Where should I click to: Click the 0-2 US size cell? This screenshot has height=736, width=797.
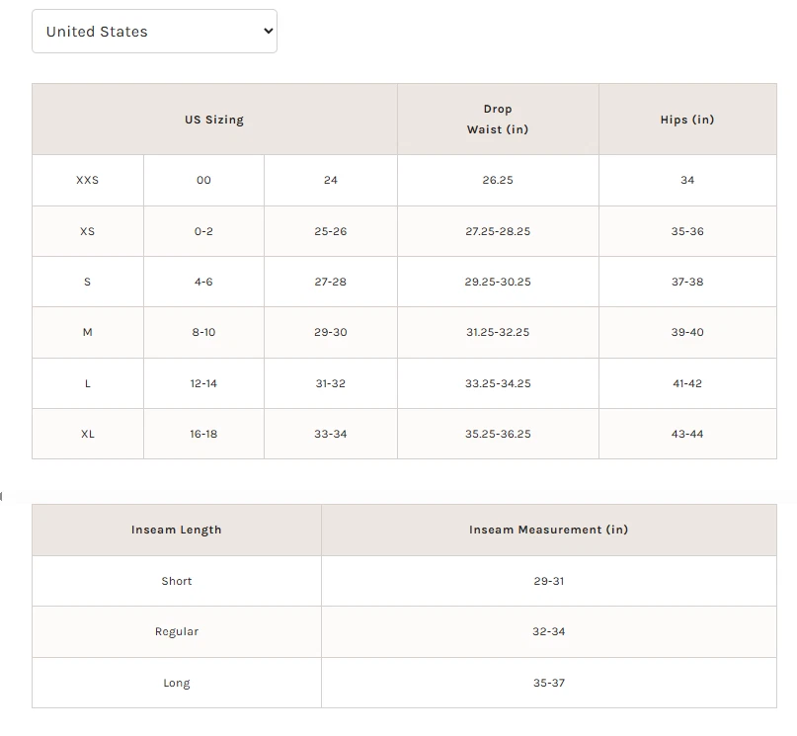click(203, 231)
